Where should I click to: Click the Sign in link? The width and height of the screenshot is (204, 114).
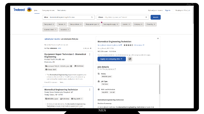coord(168,10)
